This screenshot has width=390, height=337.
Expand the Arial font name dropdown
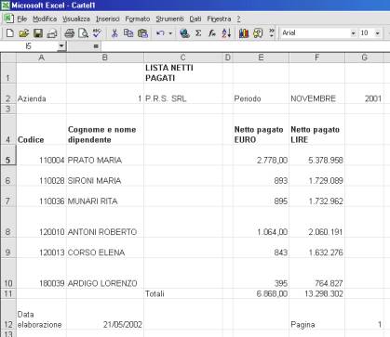pyautogui.click(x=353, y=33)
